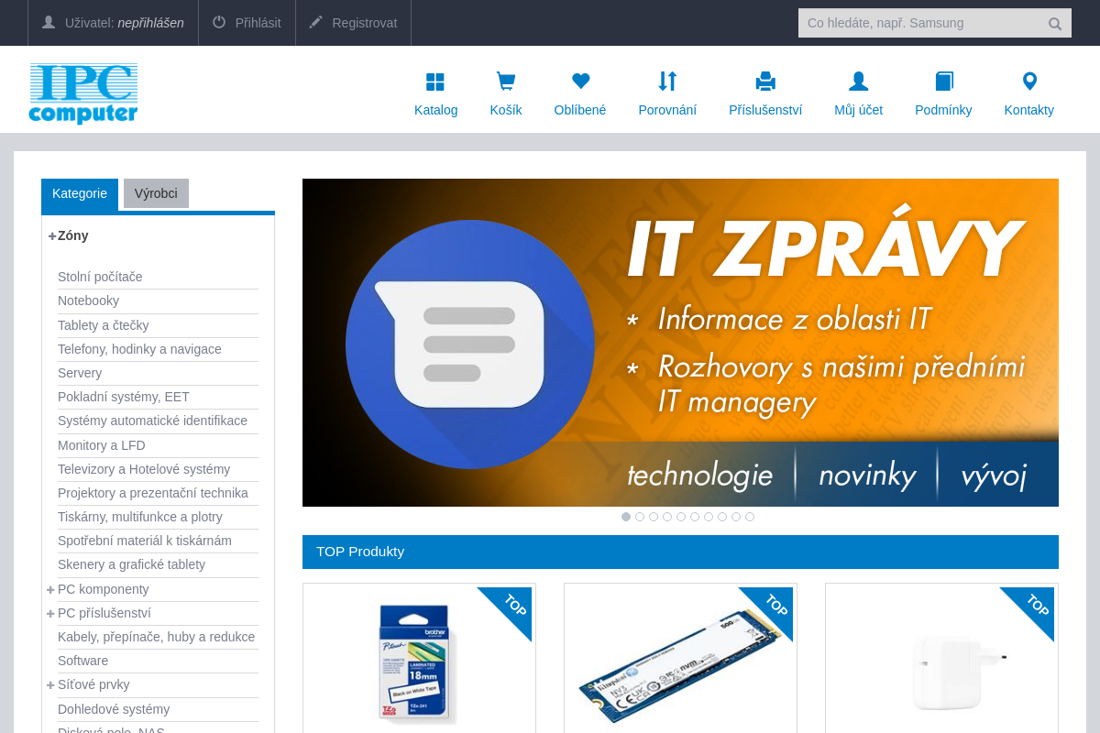Select the seventh banner slide dot
The height and width of the screenshot is (733, 1100).
[709, 517]
